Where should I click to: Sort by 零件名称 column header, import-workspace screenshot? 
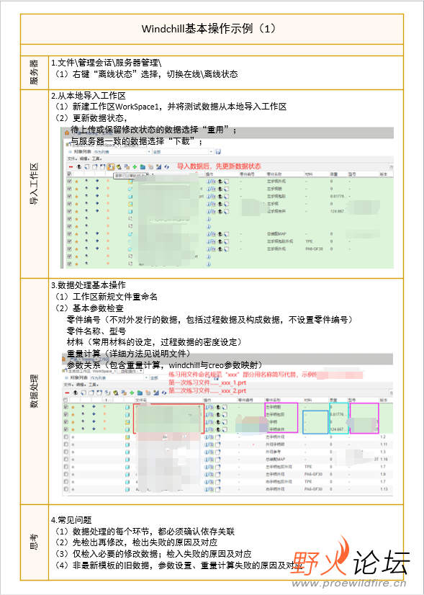click(x=274, y=174)
